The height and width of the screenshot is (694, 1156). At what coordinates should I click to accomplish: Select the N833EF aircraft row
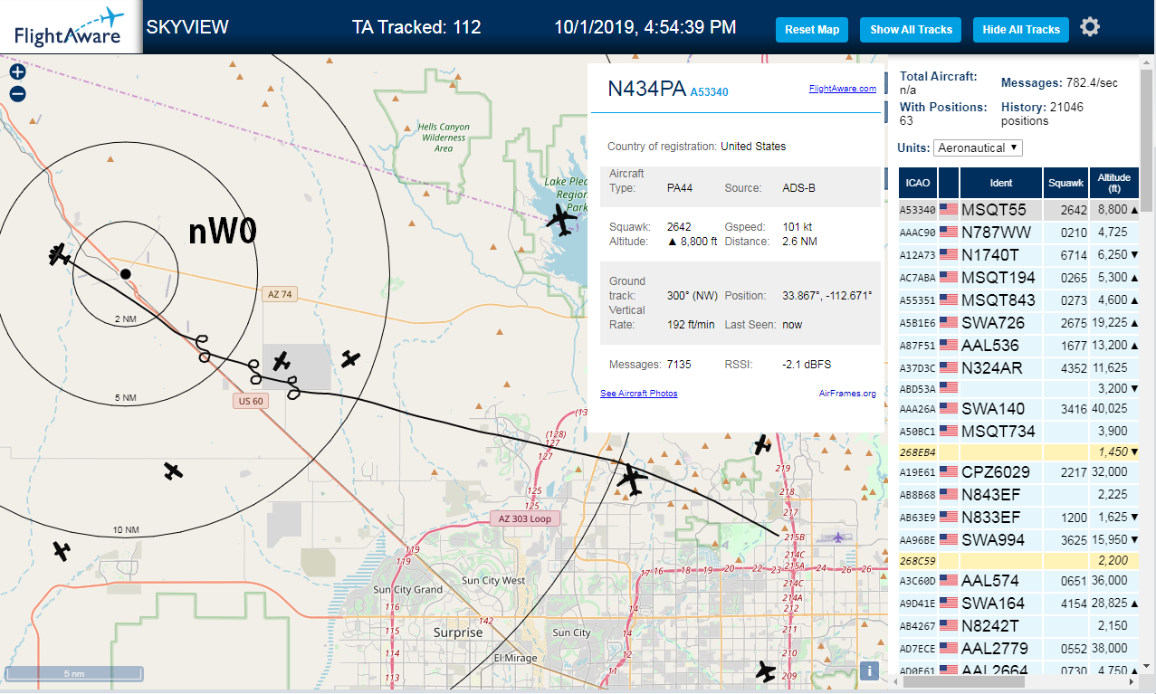[1019, 517]
